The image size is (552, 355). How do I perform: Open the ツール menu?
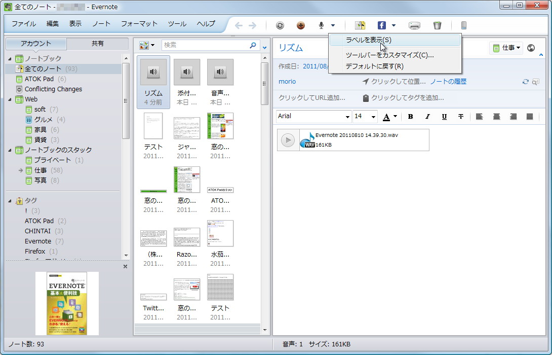178,23
